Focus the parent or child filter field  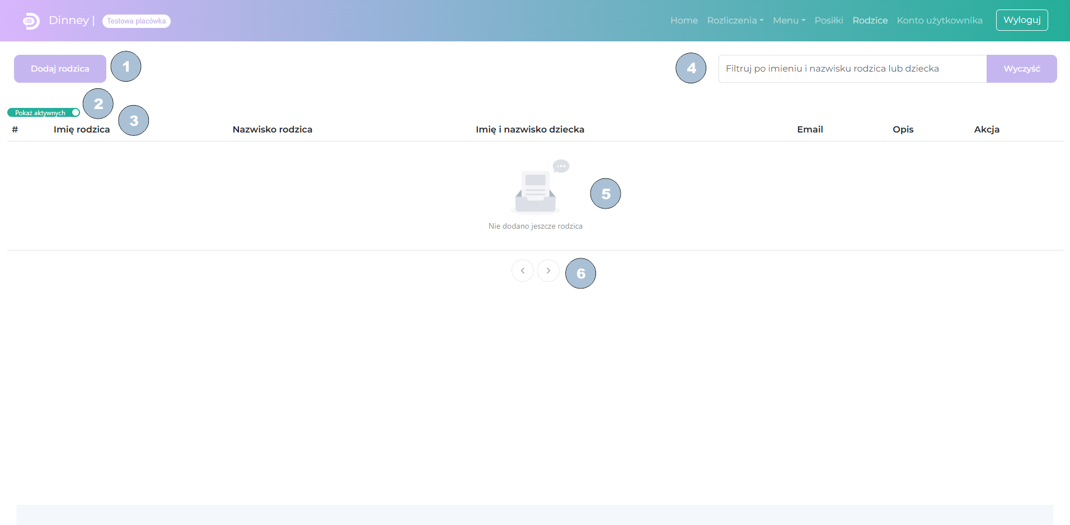(852, 69)
